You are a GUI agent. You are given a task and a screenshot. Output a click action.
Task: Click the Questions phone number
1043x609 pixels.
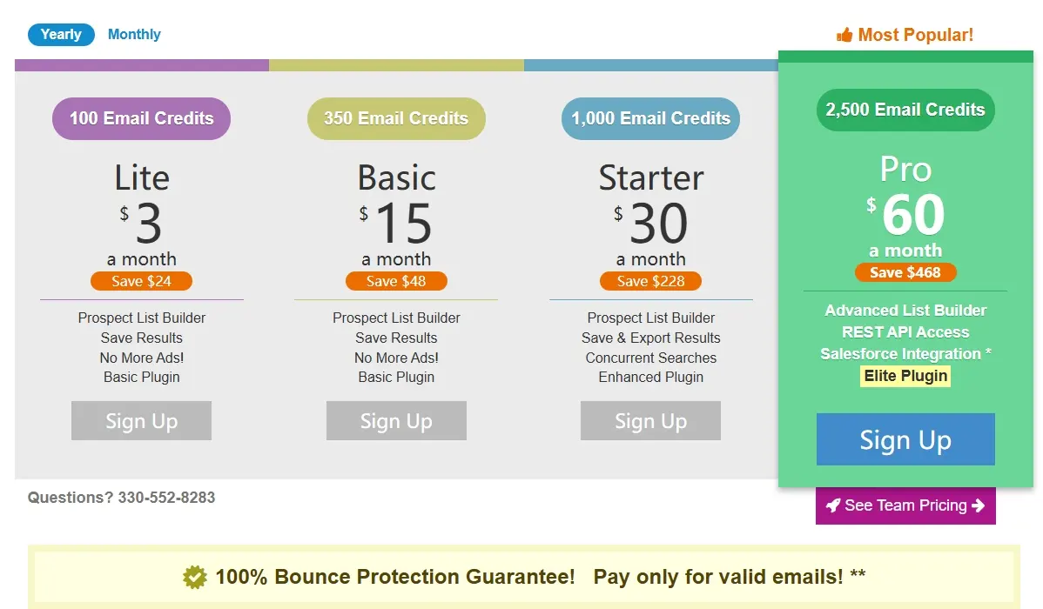(166, 498)
